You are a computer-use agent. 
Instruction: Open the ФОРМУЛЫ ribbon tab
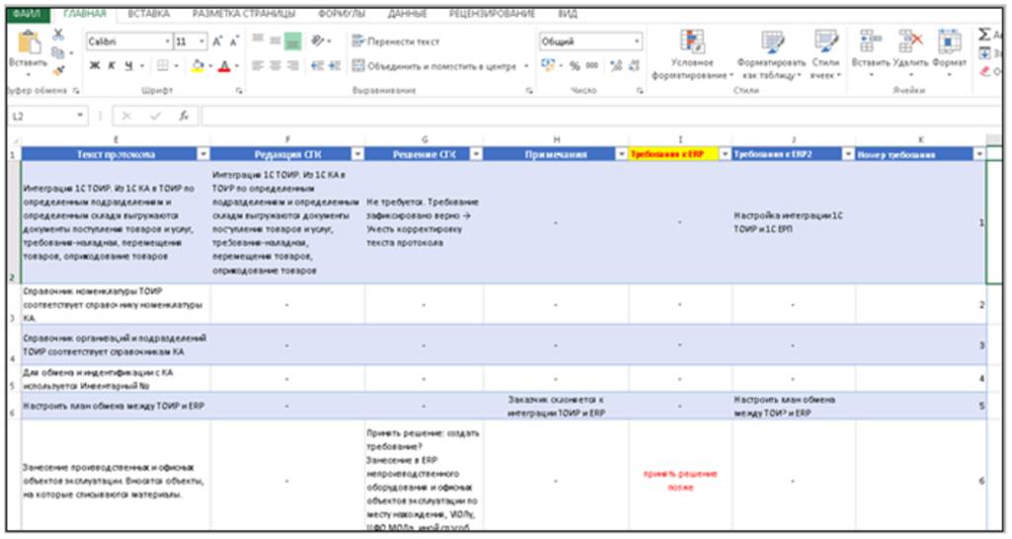click(x=342, y=14)
